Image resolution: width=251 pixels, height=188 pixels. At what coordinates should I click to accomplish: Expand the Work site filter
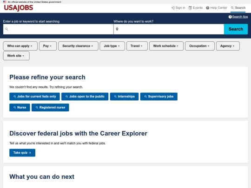click(x=16, y=56)
